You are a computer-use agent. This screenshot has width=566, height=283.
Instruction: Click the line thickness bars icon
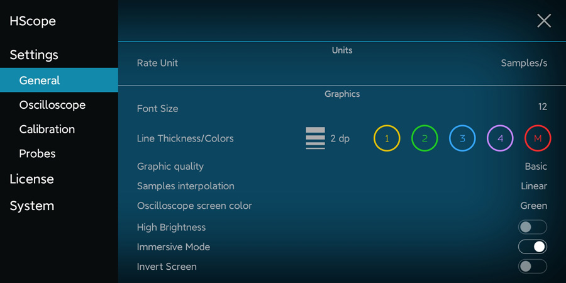click(315, 138)
